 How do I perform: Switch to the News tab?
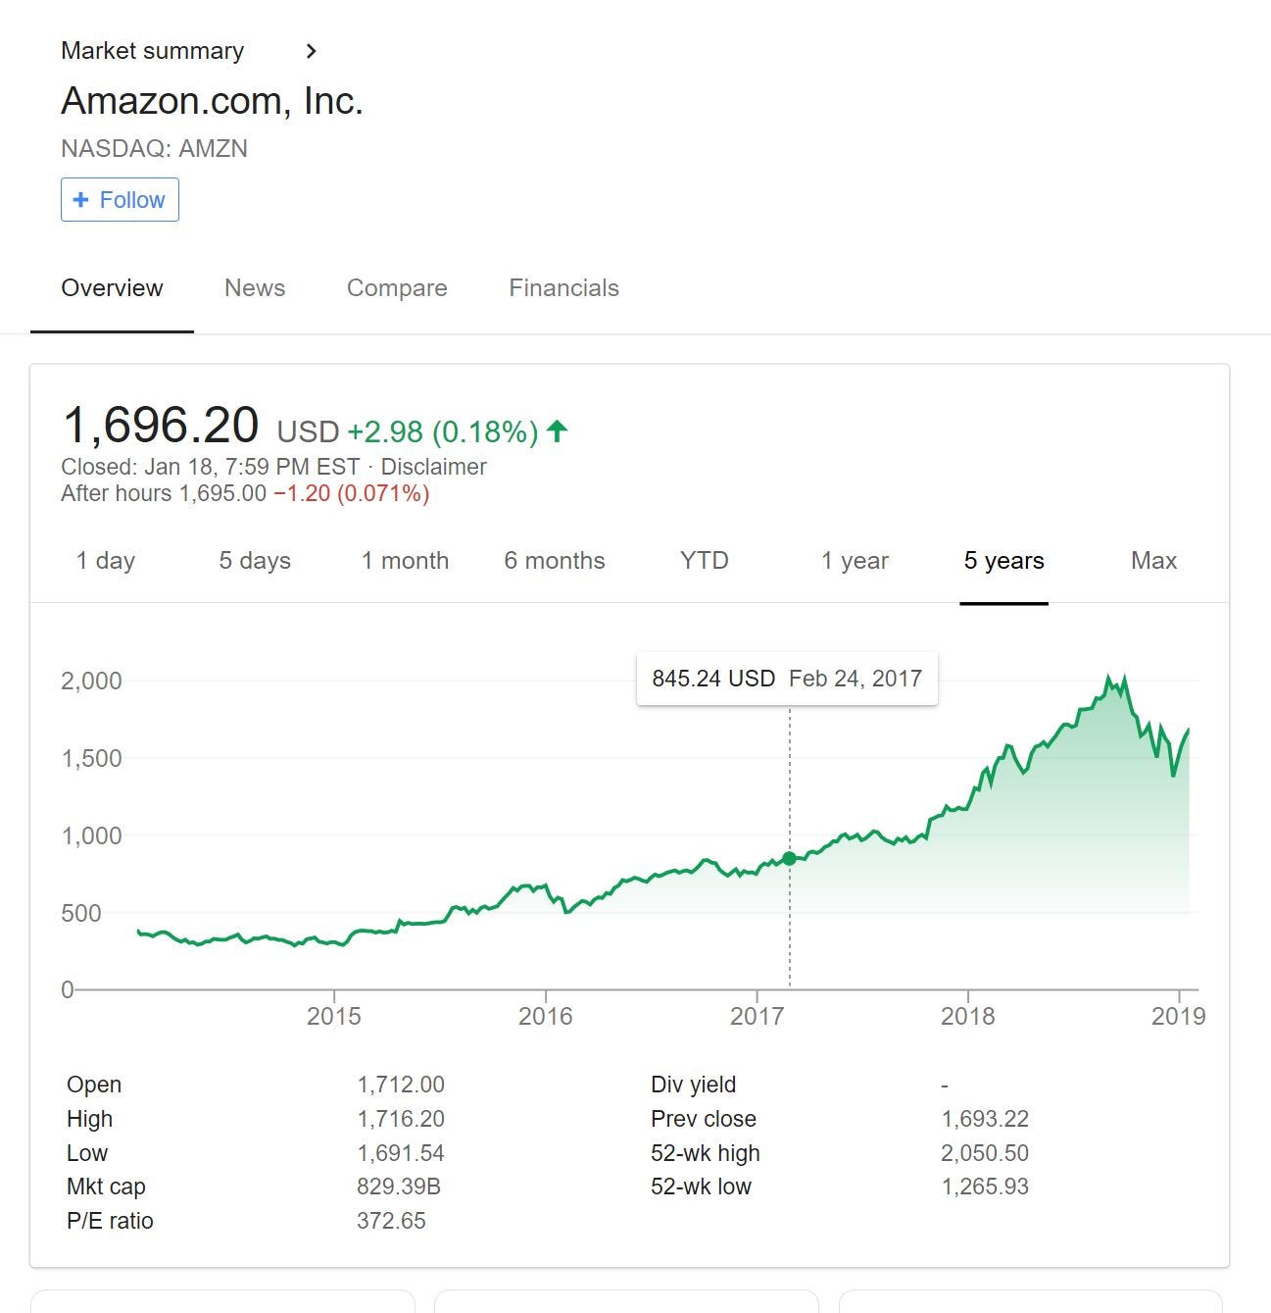[x=255, y=288]
